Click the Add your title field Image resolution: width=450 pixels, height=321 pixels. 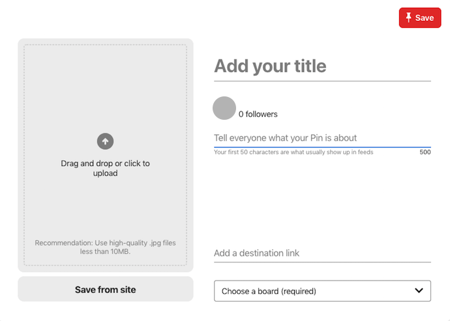click(x=322, y=66)
